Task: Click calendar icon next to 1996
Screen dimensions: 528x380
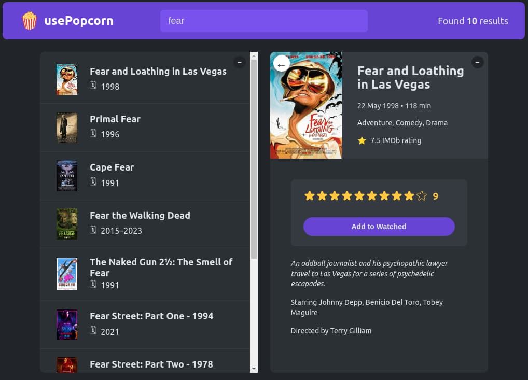Action: click(93, 133)
